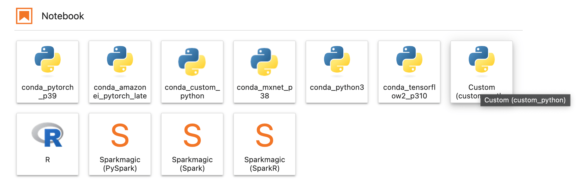The image size is (580, 187).
Task: Open a conda_amazonei_pytorch_latest notebook
Action: pyautogui.click(x=120, y=72)
